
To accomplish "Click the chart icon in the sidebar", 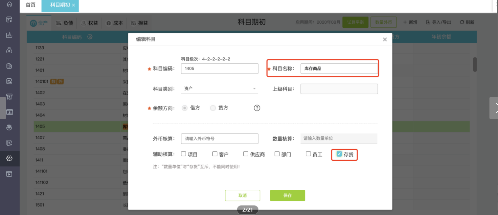I will (x=9, y=35).
